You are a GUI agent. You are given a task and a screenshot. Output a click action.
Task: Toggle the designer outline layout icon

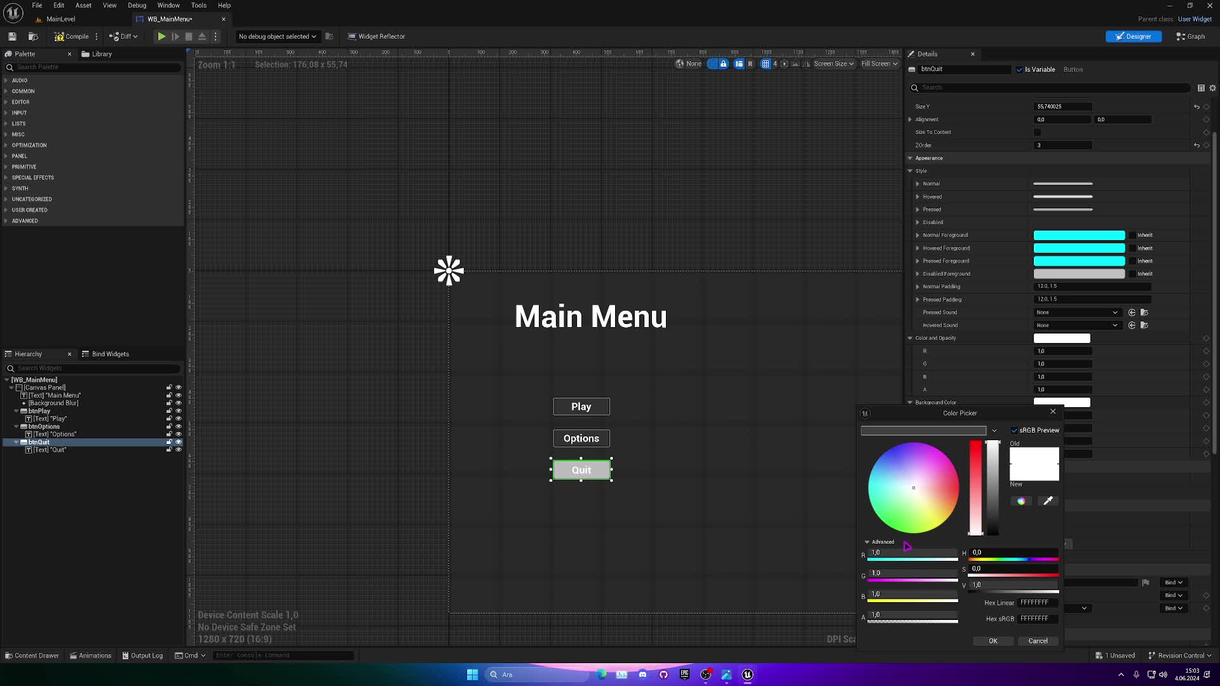(x=738, y=64)
